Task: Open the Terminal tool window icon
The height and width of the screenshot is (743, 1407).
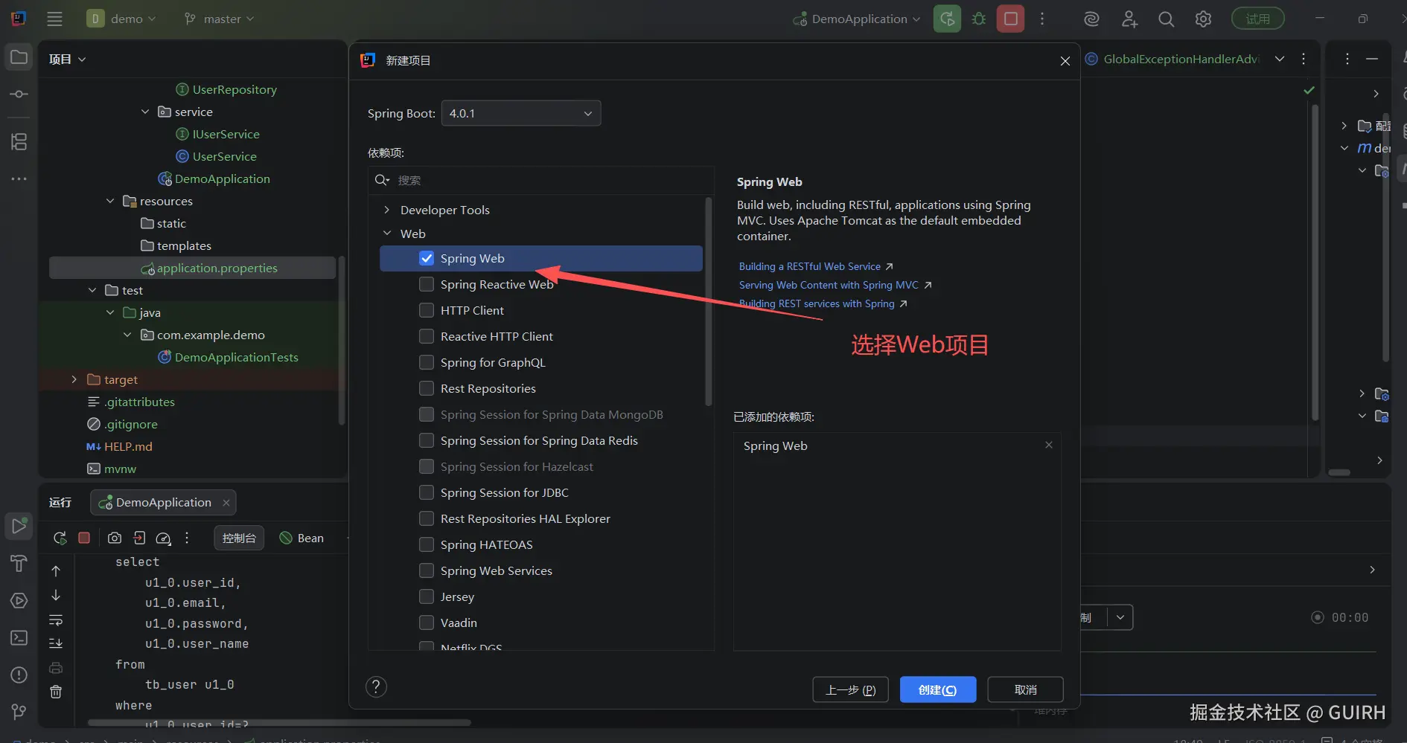Action: coord(19,637)
